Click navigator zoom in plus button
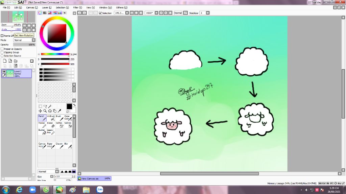 [29, 26]
